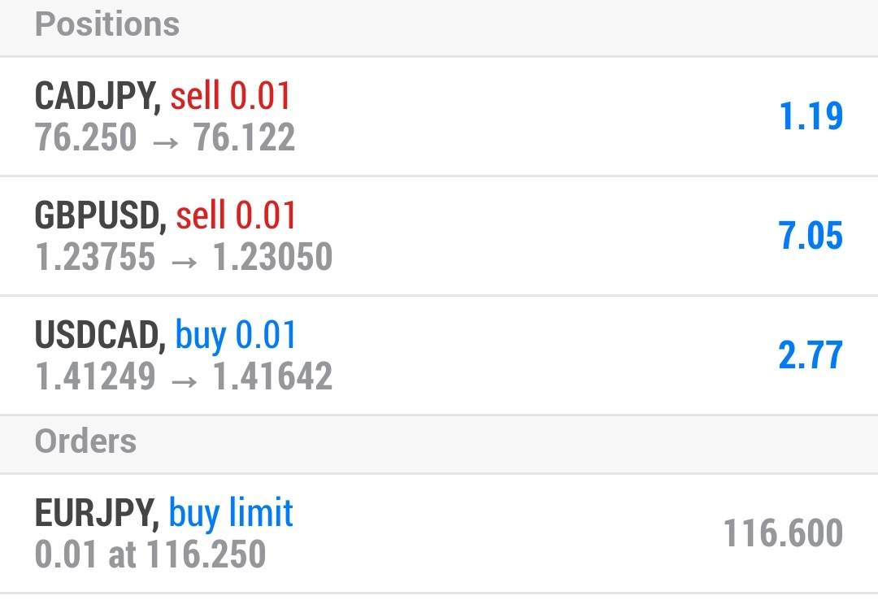
Task: Select CADJPY current price 76.122
Action: pos(244,137)
